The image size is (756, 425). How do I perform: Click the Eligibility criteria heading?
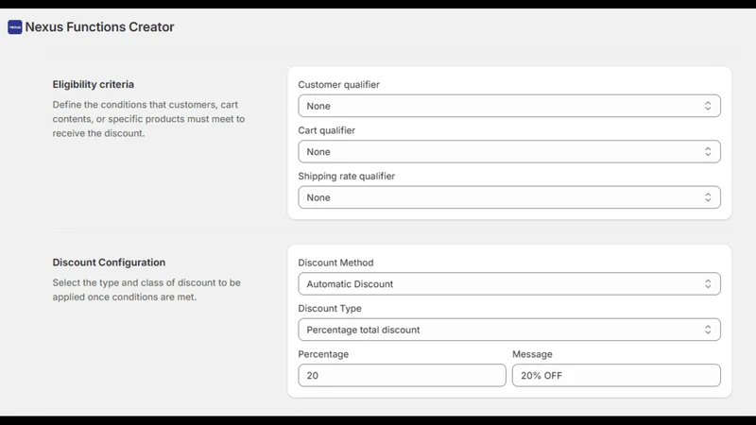tap(93, 84)
